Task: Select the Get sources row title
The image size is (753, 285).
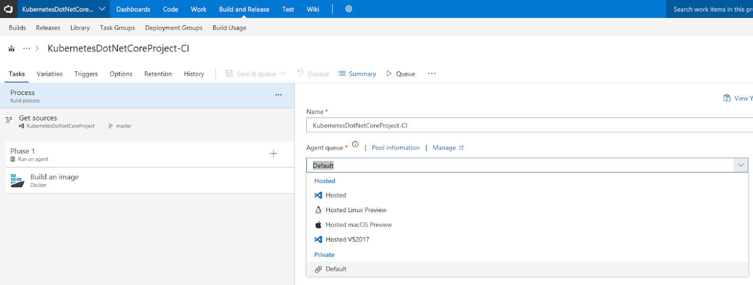Action: point(38,118)
